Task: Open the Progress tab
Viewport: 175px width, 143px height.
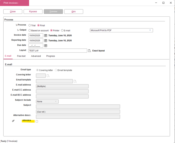Action: point(51,56)
